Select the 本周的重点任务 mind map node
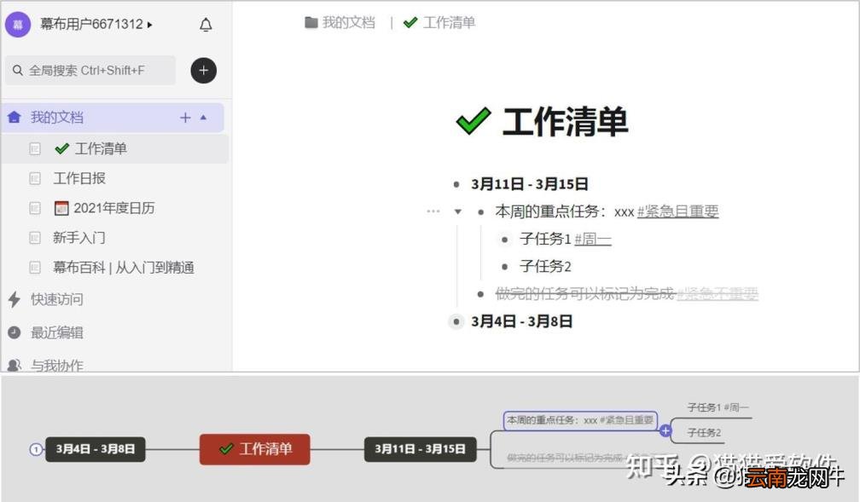The height and width of the screenshot is (502, 860). click(x=580, y=420)
